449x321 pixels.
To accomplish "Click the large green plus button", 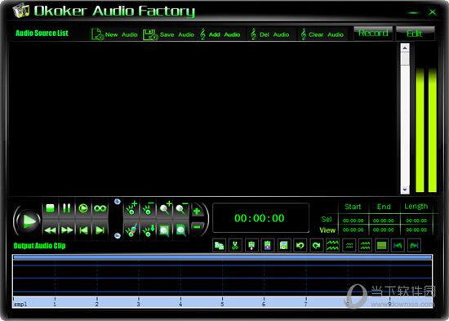I will coord(197,212).
